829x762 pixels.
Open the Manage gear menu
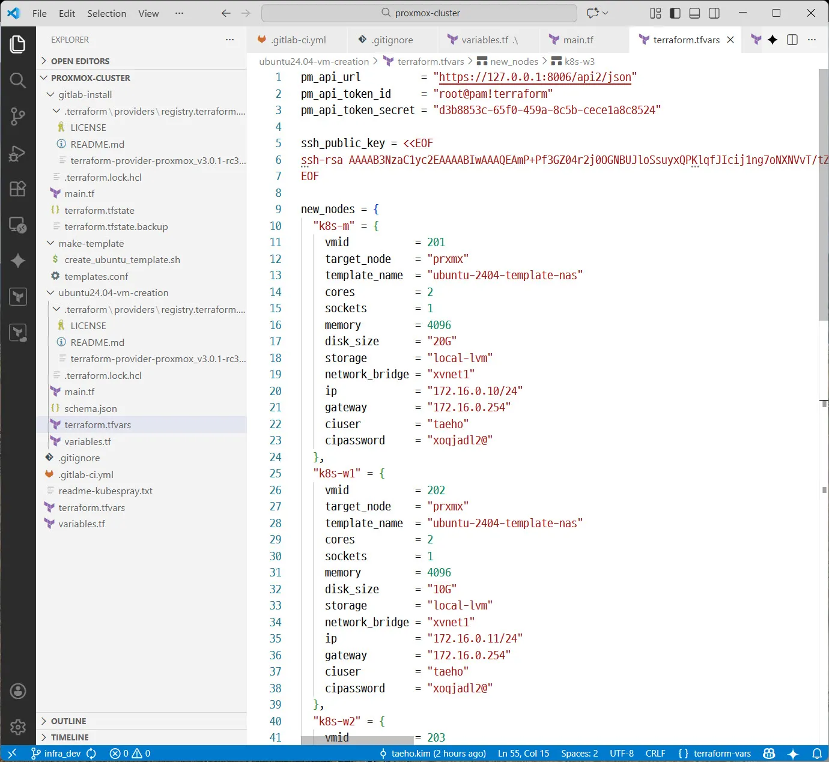18,727
